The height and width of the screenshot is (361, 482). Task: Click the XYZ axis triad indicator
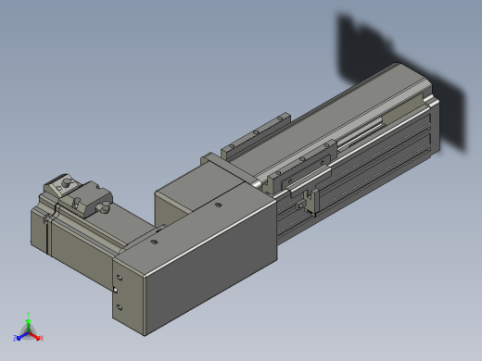[28, 328]
